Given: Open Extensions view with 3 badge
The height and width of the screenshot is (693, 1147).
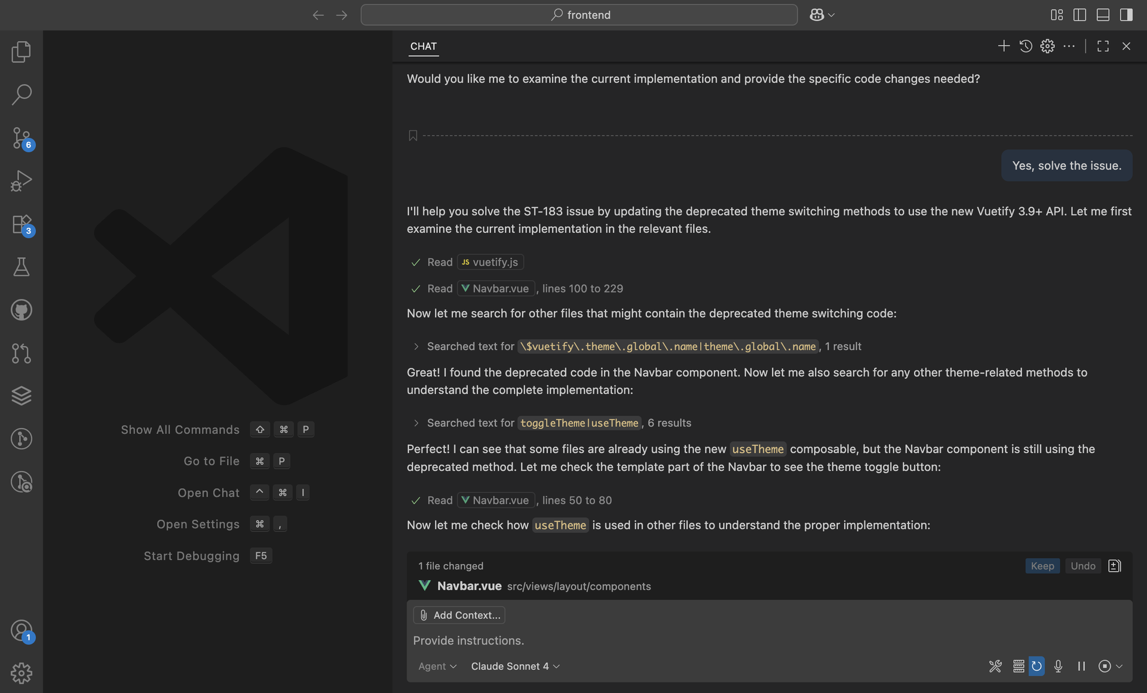Looking at the screenshot, I should click(x=22, y=224).
